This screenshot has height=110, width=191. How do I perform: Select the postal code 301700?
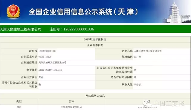pos(137,57)
